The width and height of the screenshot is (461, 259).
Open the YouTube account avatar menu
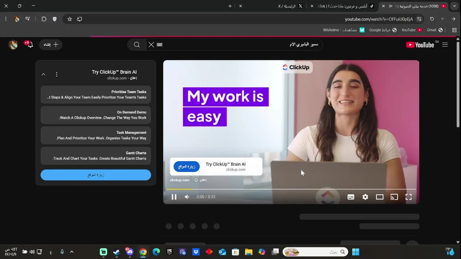[x=13, y=45]
